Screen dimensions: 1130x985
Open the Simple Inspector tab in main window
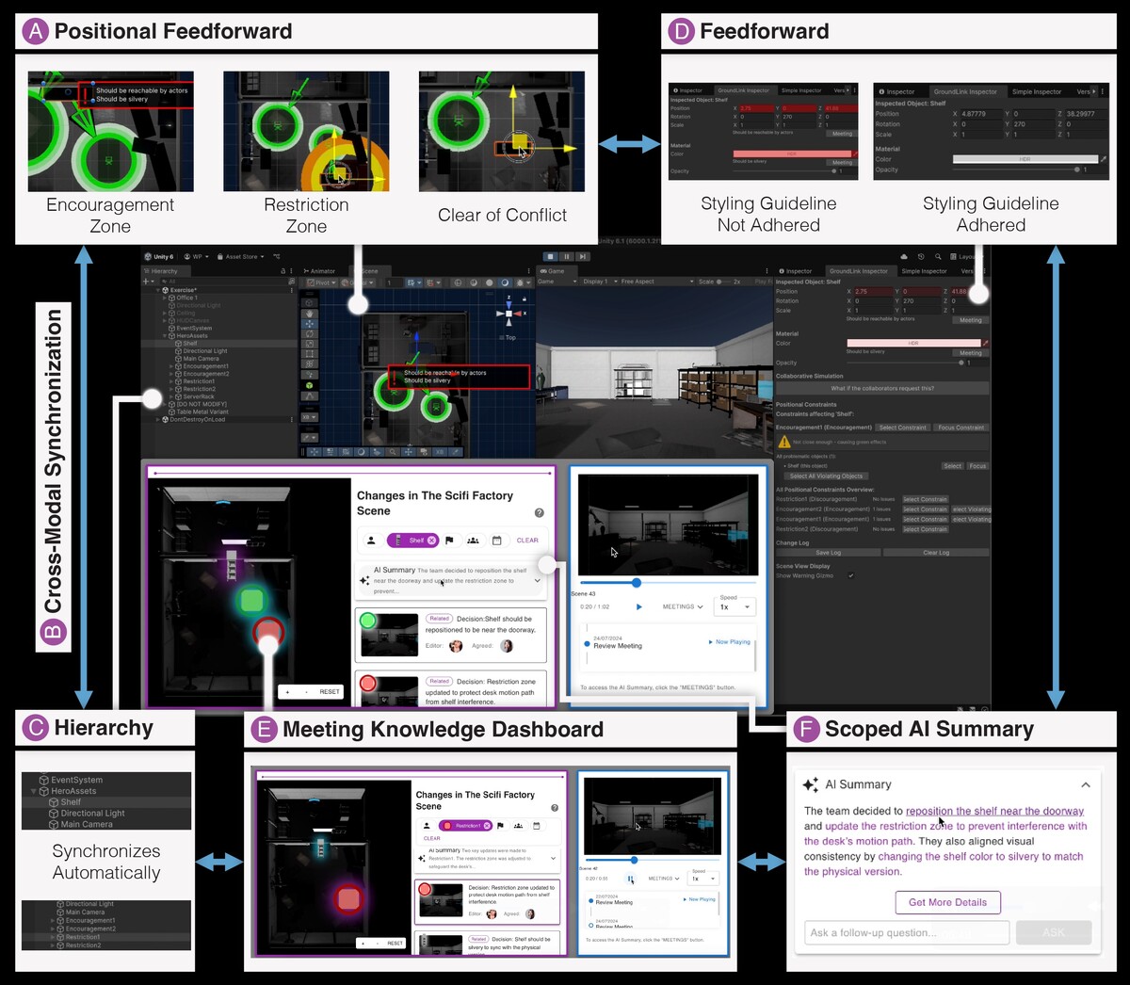pyautogui.click(x=924, y=271)
